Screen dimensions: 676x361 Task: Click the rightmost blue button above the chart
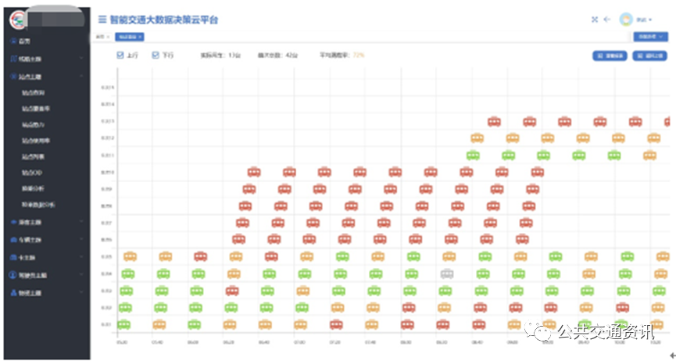650,55
